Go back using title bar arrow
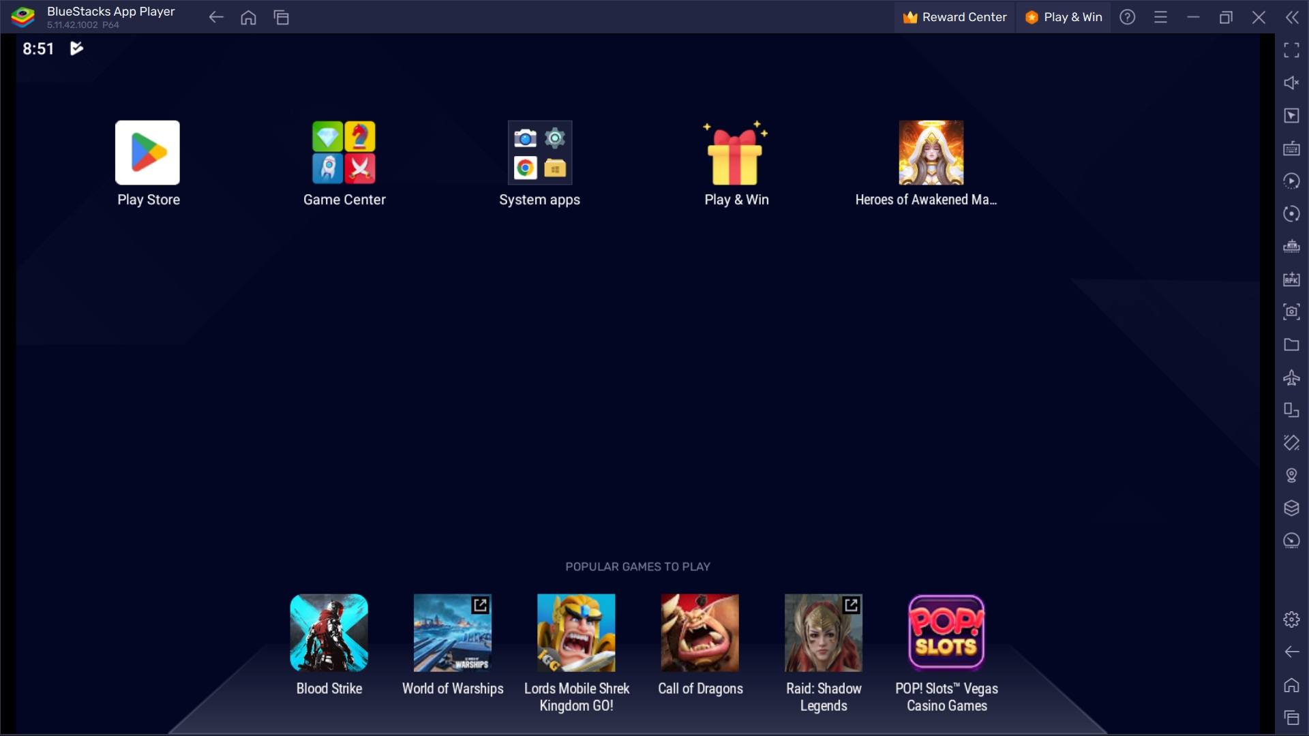 (x=216, y=17)
